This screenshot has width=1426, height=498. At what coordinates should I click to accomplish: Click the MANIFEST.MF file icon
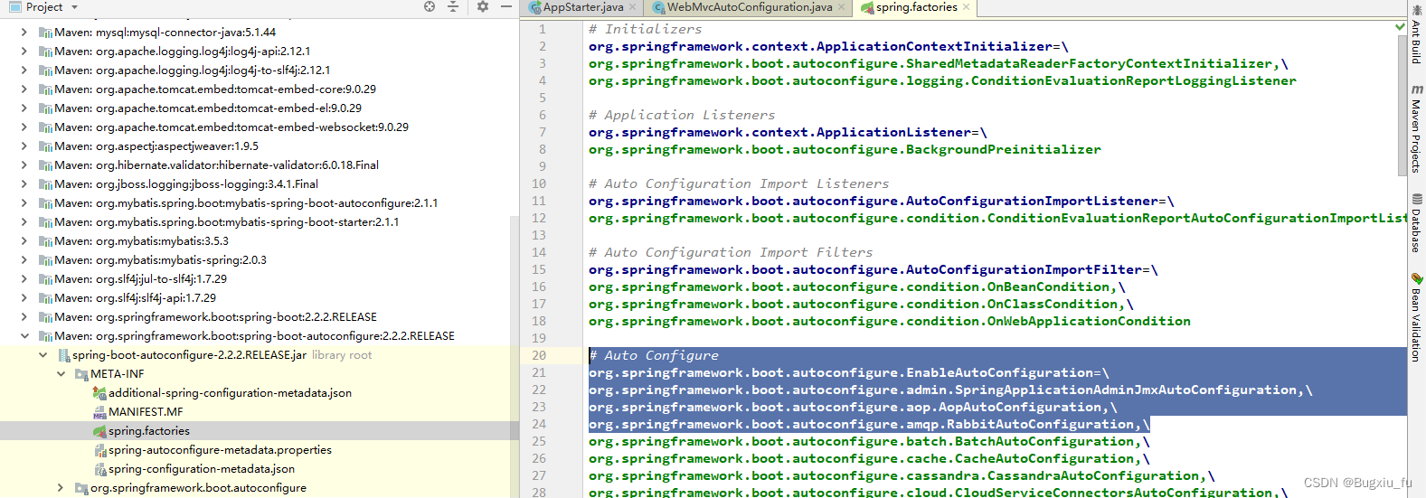tap(99, 412)
